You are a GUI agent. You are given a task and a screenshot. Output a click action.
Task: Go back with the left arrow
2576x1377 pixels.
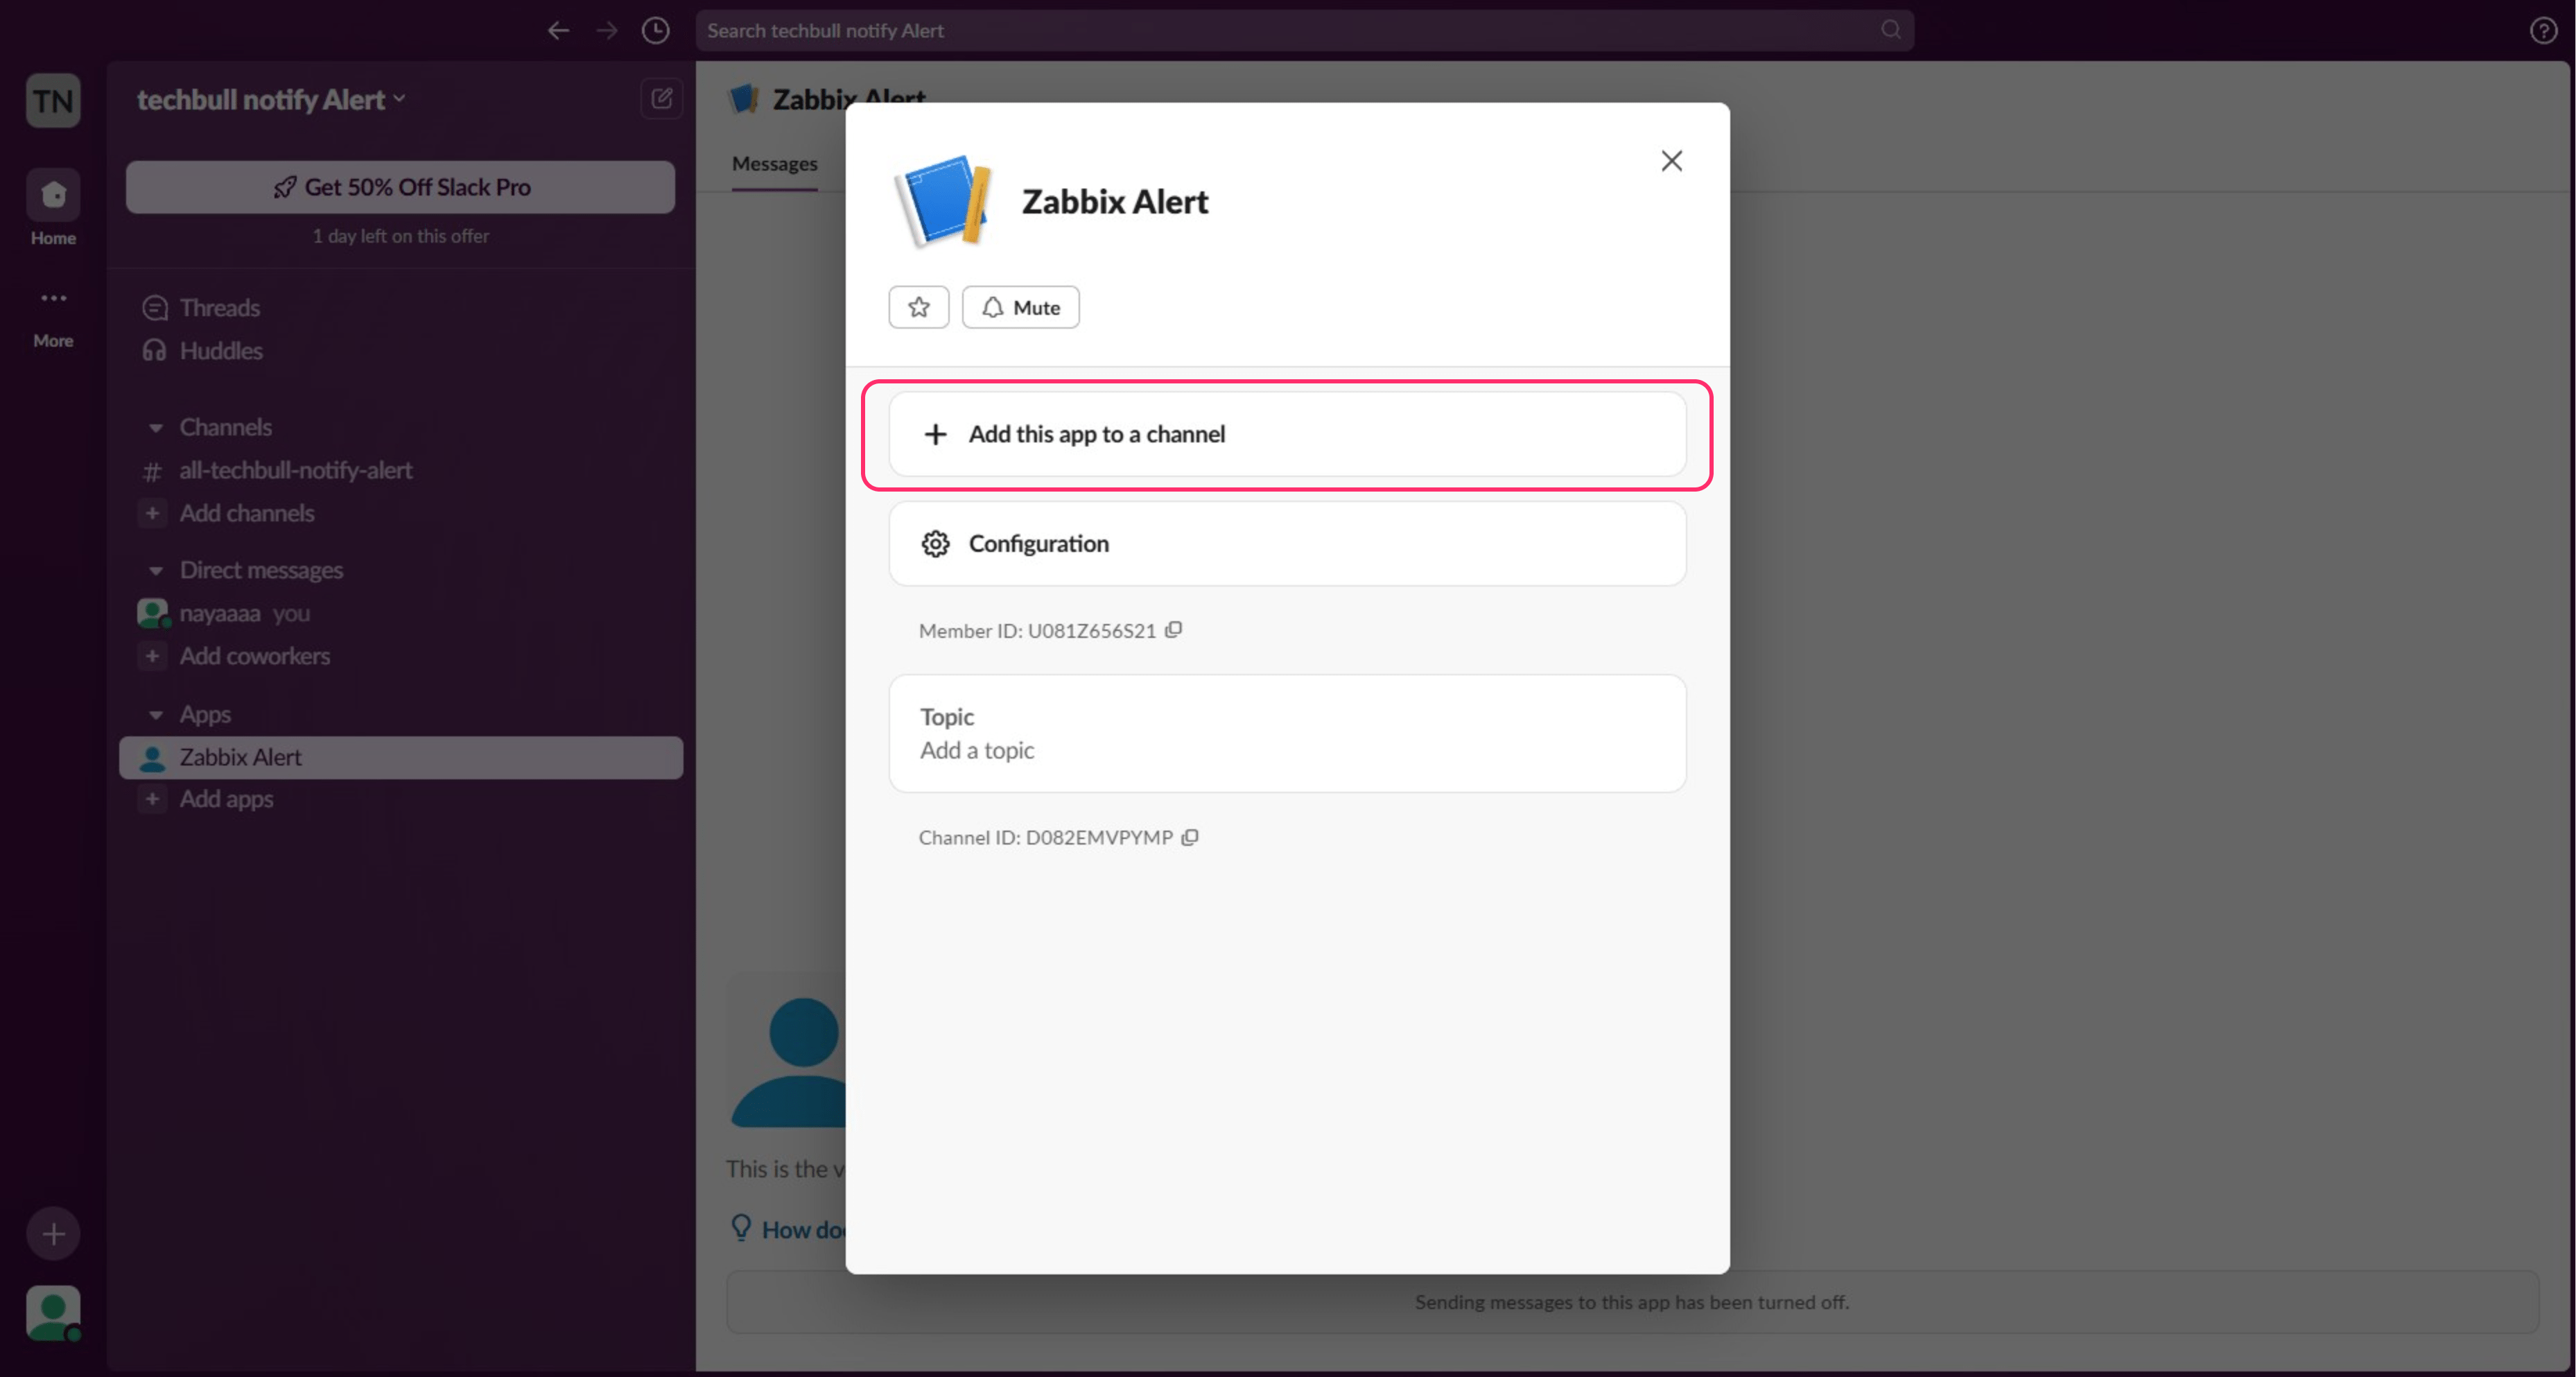click(558, 31)
